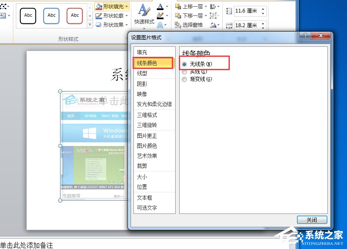Expand the shape styles gallery

pos(89,24)
